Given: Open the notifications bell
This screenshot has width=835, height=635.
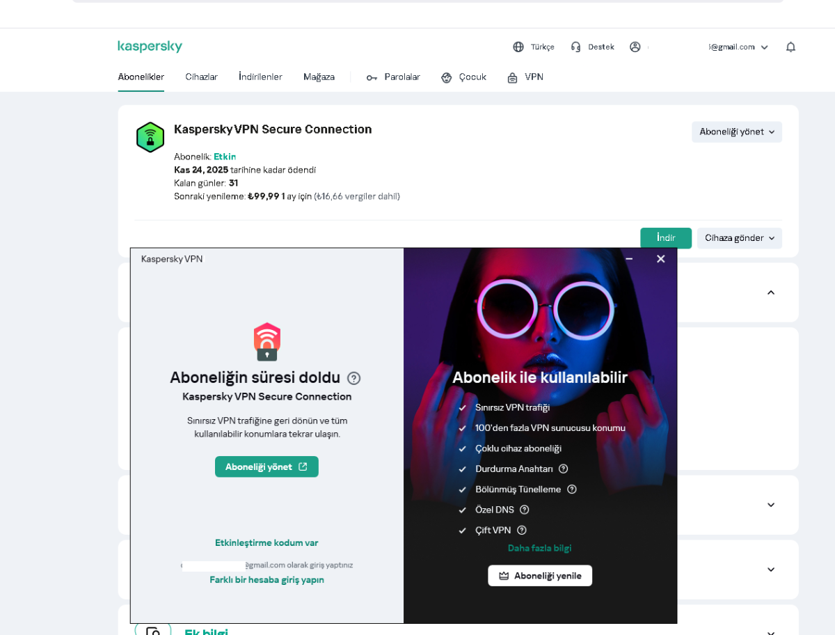Looking at the screenshot, I should point(790,47).
